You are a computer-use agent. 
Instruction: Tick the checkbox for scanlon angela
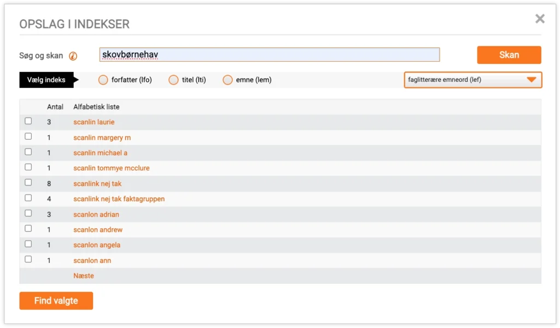click(x=28, y=244)
